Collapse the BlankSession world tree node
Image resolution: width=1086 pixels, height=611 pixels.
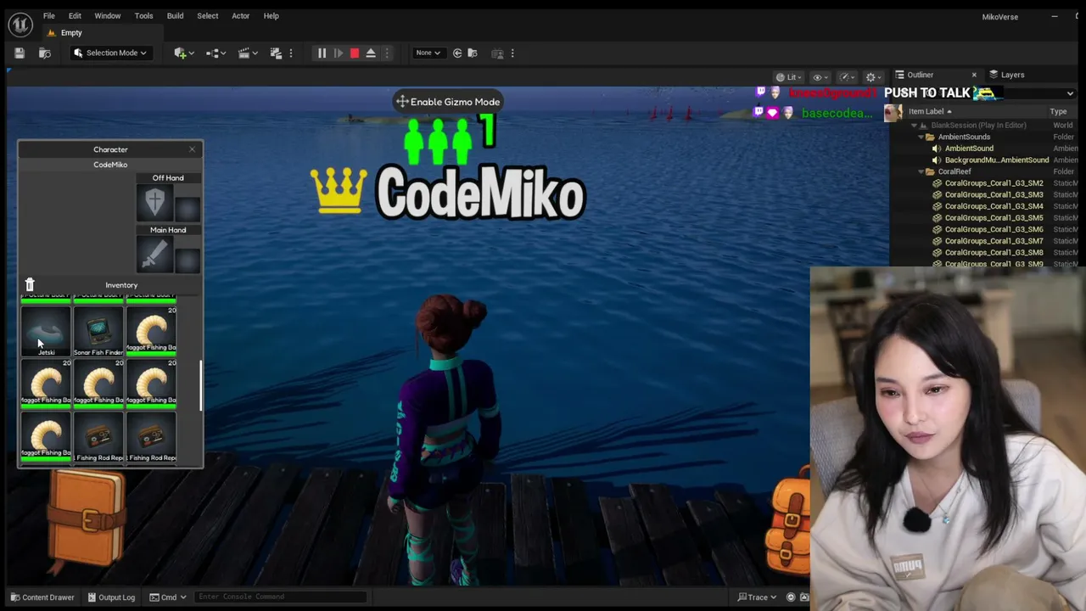click(915, 126)
